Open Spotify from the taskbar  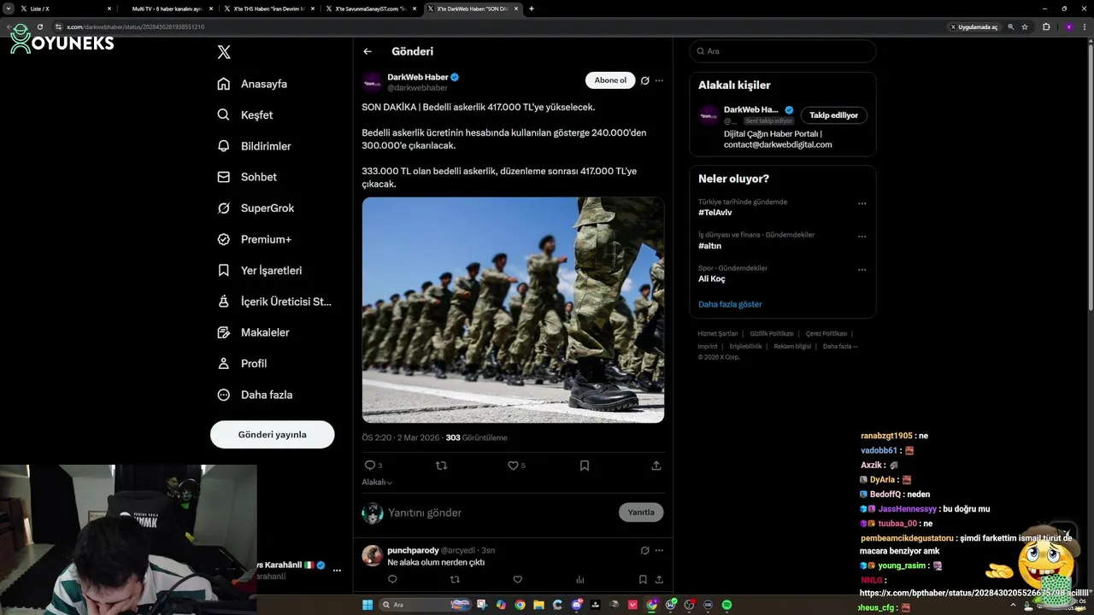(x=726, y=605)
